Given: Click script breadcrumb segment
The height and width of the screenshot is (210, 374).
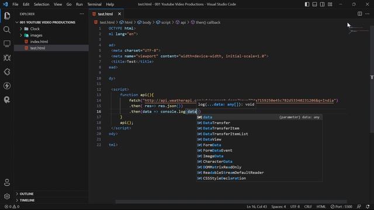Looking at the screenshot, I should point(164,22).
